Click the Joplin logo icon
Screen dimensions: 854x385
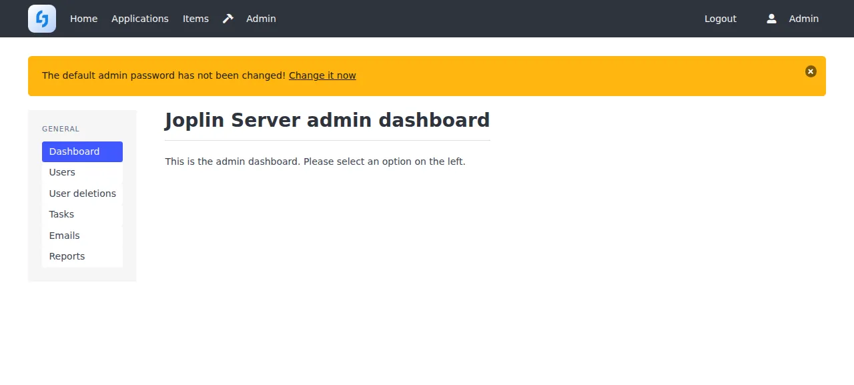click(42, 19)
